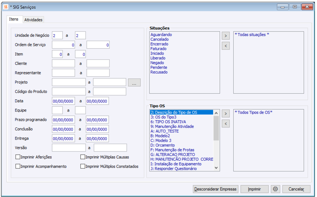The width and height of the screenshot is (317, 197).
Task: Select '2: Descrição do Tipo de OS' row
Action: (x=181, y=112)
